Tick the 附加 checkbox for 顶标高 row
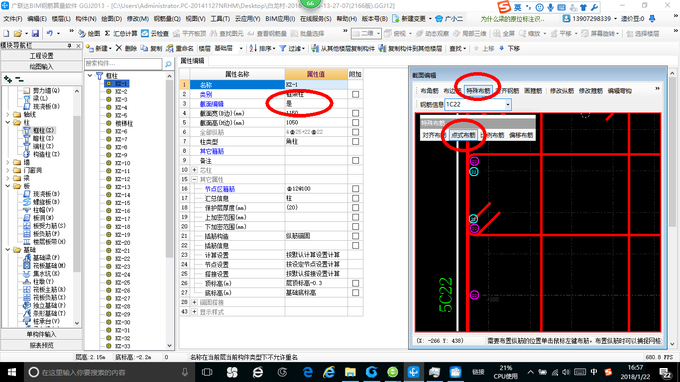680x382 pixels. [x=355, y=284]
